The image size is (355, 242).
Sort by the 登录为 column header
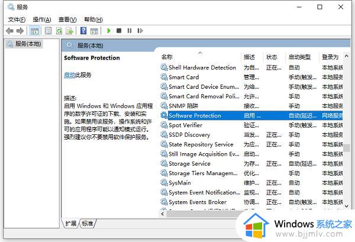coord(330,57)
